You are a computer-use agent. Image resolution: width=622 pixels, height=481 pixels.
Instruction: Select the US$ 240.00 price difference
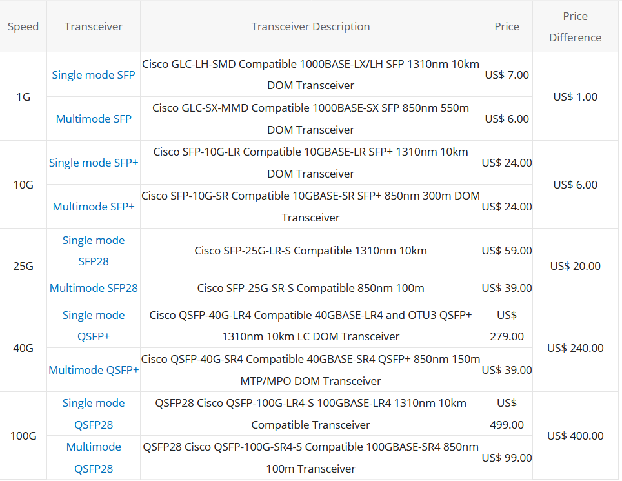575,348
